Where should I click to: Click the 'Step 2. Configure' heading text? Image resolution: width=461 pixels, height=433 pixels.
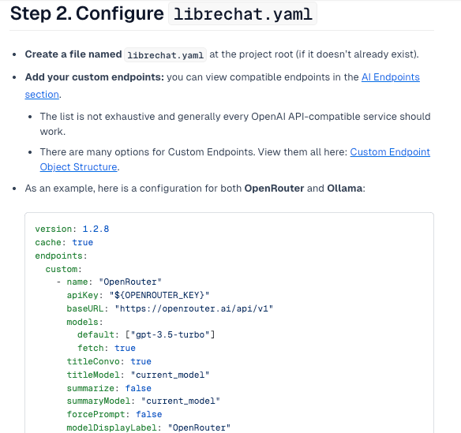coord(87,13)
